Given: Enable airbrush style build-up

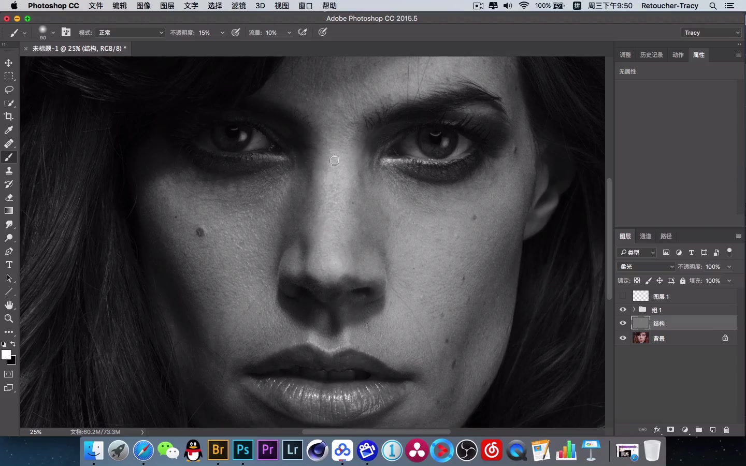Looking at the screenshot, I should (303, 32).
